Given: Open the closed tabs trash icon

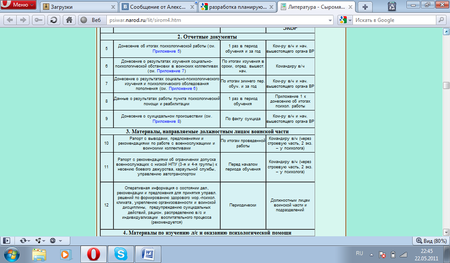Looking at the screenshot, I should pos(392,7).
